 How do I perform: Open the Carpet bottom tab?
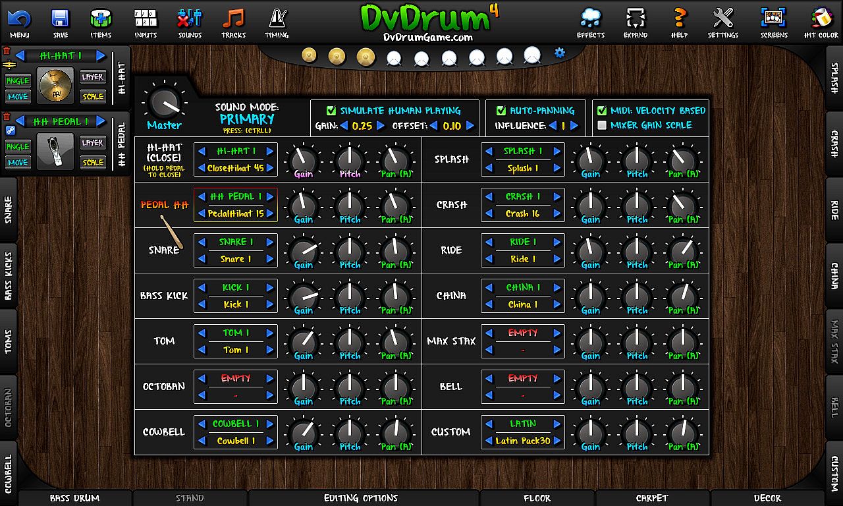coord(652,499)
